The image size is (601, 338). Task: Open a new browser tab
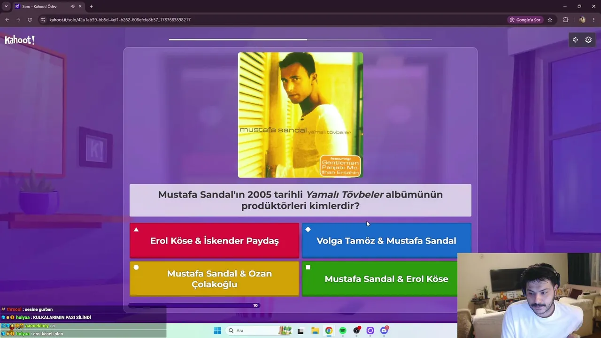(x=91, y=7)
